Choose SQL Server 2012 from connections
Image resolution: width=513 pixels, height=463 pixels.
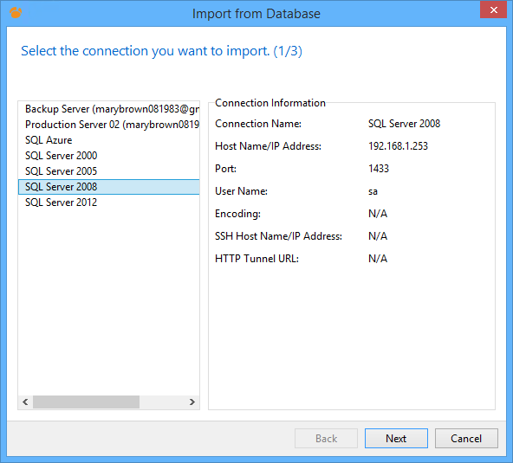pos(109,203)
